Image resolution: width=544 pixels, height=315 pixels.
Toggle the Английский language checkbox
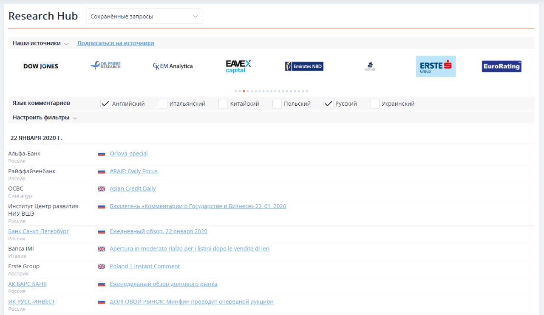(x=105, y=104)
